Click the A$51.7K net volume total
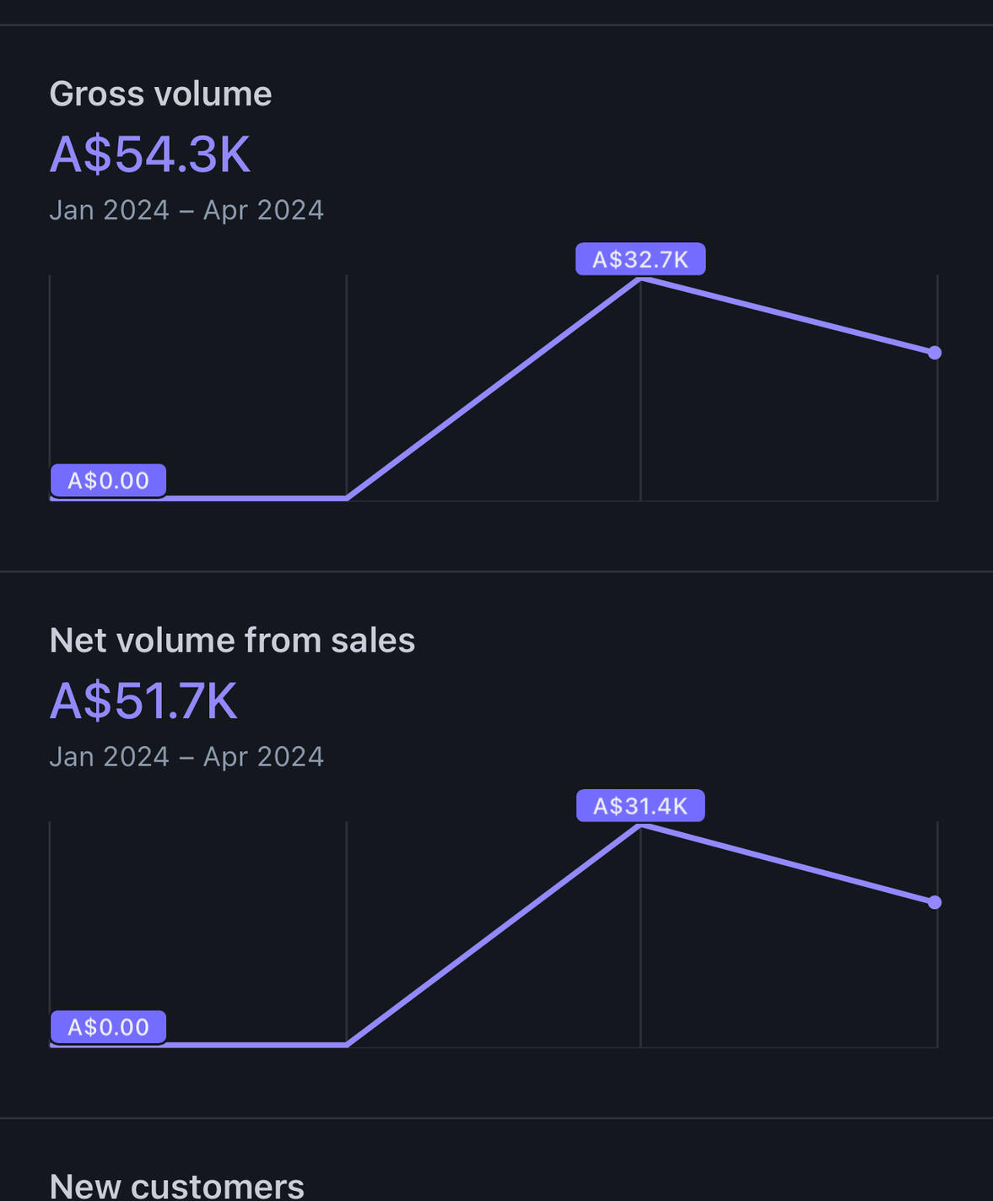 pos(143,701)
